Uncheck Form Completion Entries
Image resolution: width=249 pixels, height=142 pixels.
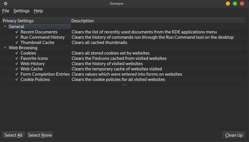point(17,74)
